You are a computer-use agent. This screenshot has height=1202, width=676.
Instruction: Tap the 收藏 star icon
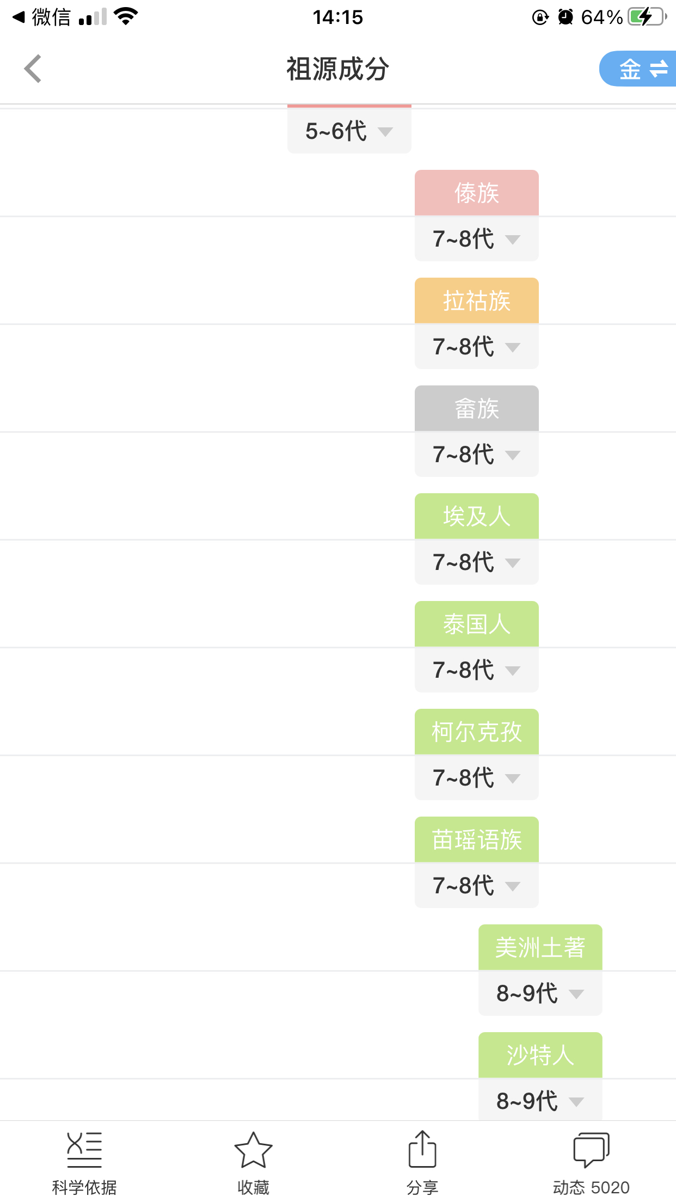coord(253,1150)
